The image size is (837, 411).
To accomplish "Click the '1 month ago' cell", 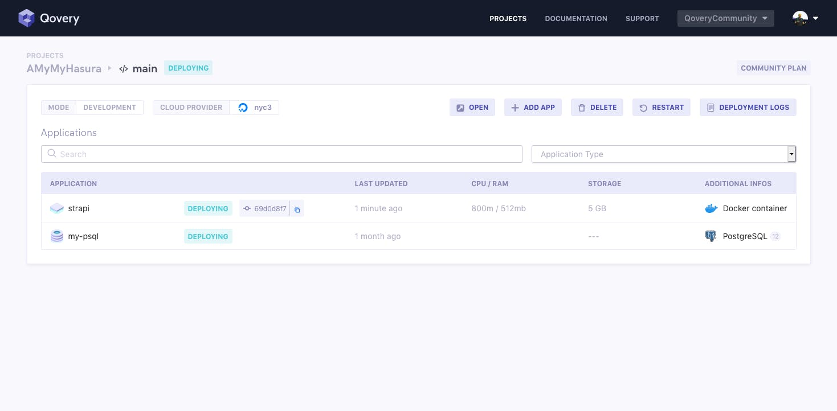I will pos(377,236).
